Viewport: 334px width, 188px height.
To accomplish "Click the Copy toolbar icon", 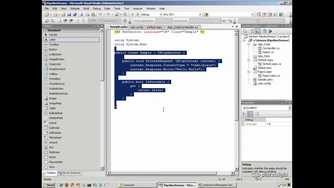I will (x=87, y=15).
